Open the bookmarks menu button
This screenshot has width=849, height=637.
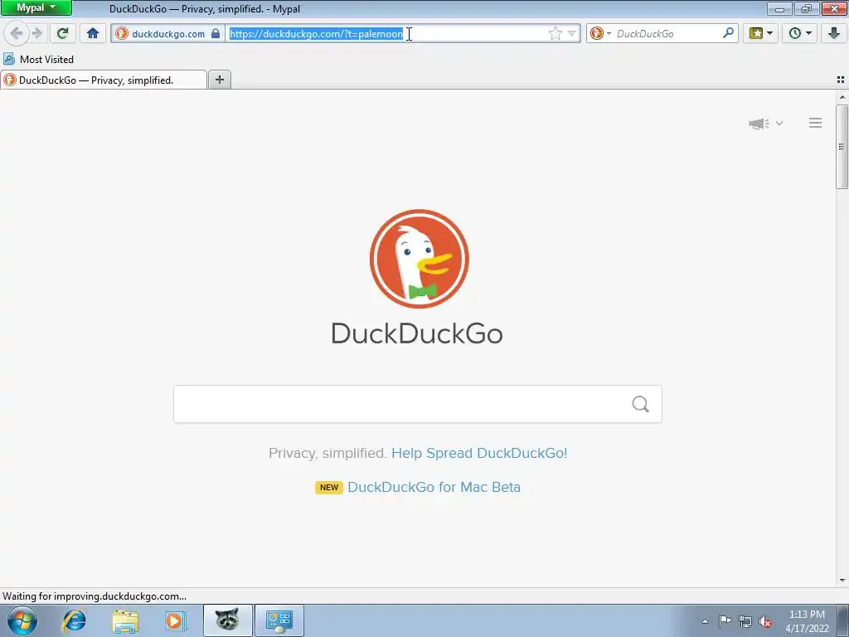click(760, 33)
